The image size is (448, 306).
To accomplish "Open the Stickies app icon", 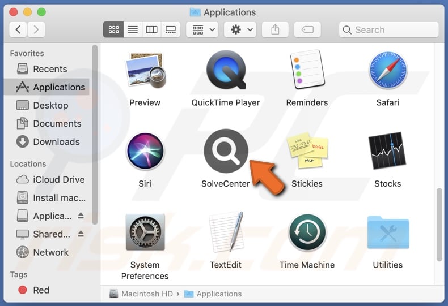I will click(307, 150).
